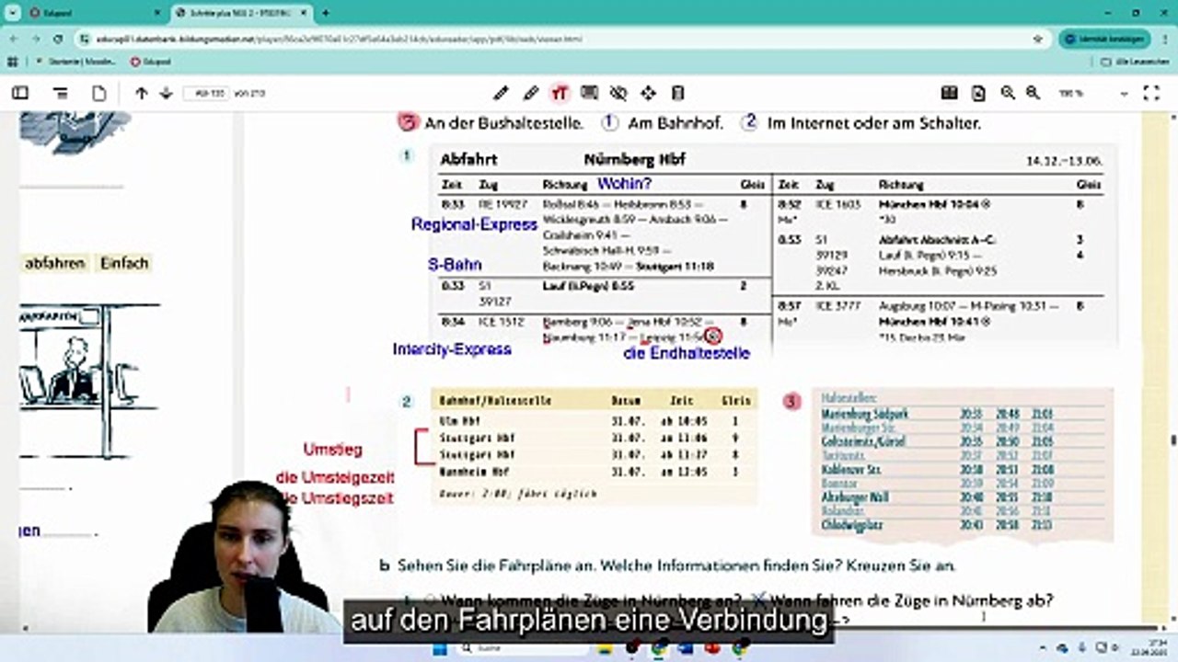Open the Alle Lesezeichen folder

pyautogui.click(x=1137, y=62)
